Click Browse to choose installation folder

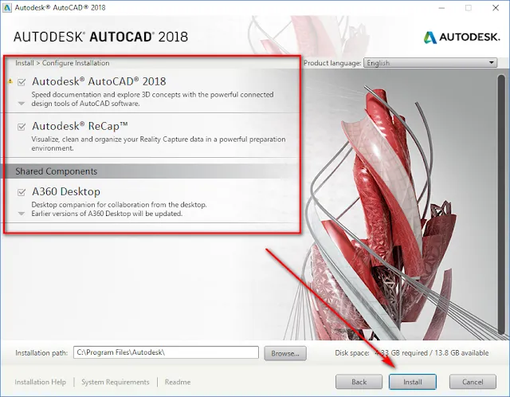point(284,352)
